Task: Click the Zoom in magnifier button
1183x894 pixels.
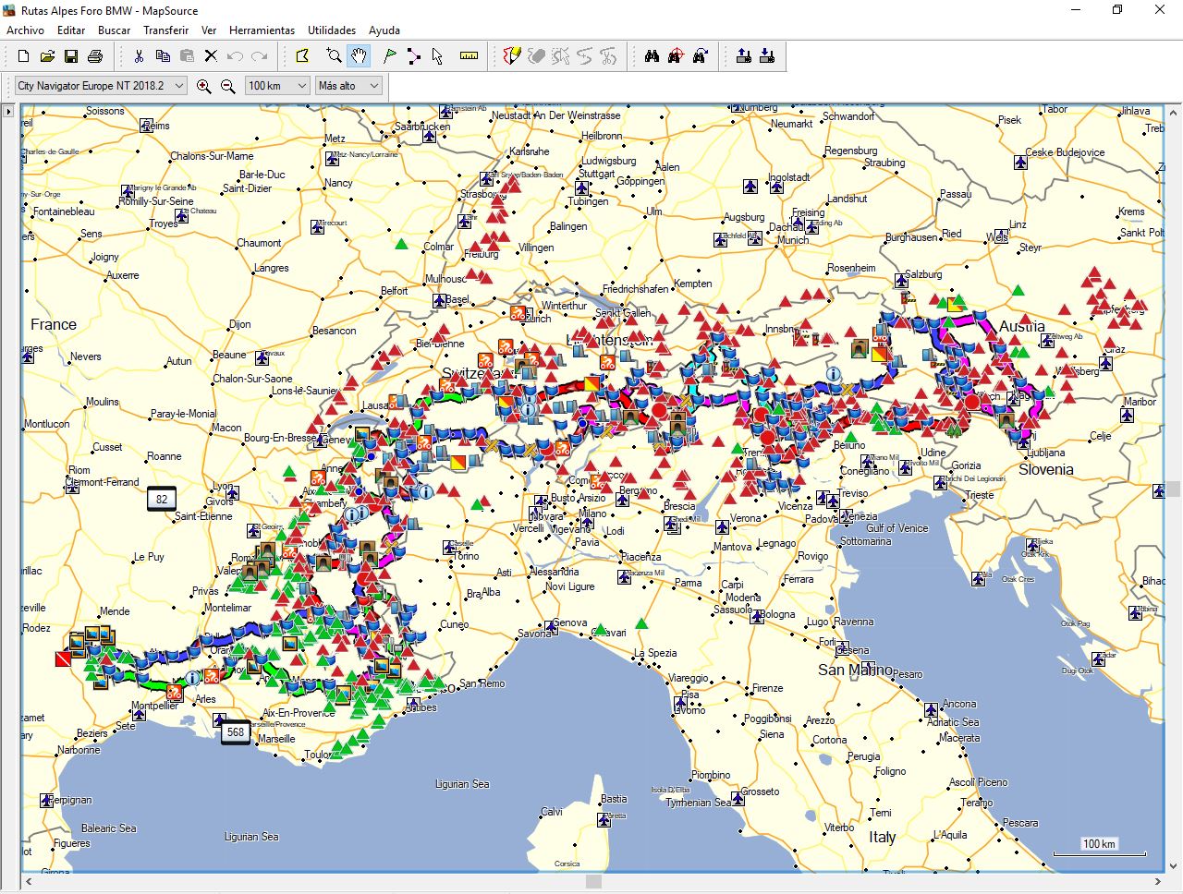Action: click(x=204, y=86)
